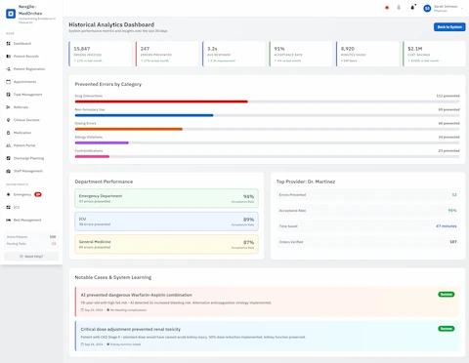Click the microphone icon in header
469x363 pixels.
(x=399, y=8)
